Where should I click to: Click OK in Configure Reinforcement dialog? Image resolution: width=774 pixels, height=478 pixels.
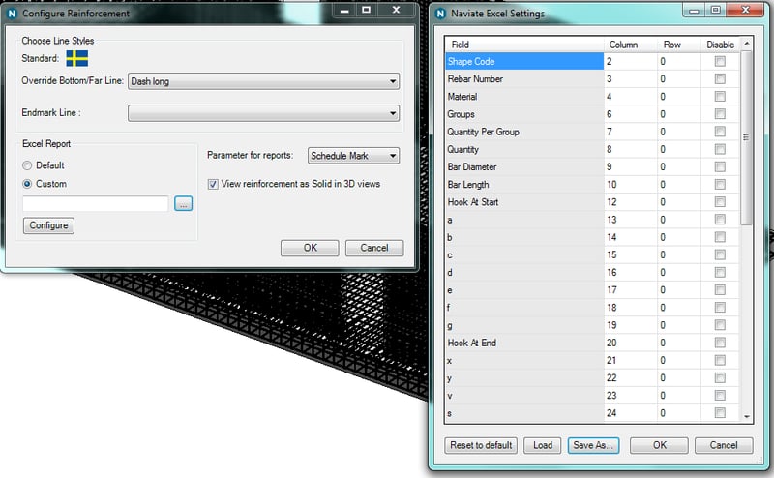(310, 248)
